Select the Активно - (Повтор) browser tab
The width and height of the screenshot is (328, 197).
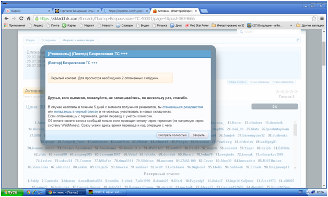point(175,11)
